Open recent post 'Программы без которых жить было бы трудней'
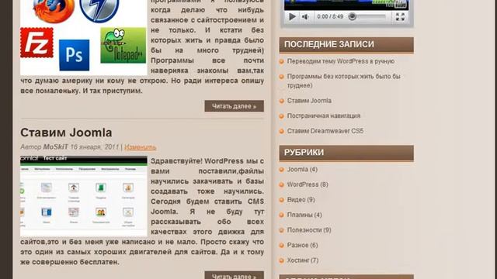The width and height of the screenshot is (497, 279). click(343, 81)
